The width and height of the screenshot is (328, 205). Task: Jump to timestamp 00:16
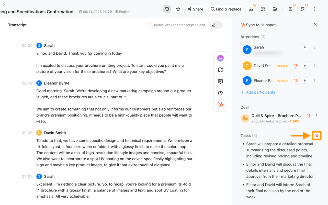(x=27, y=83)
